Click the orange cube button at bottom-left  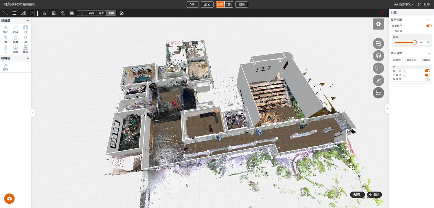tap(10, 198)
